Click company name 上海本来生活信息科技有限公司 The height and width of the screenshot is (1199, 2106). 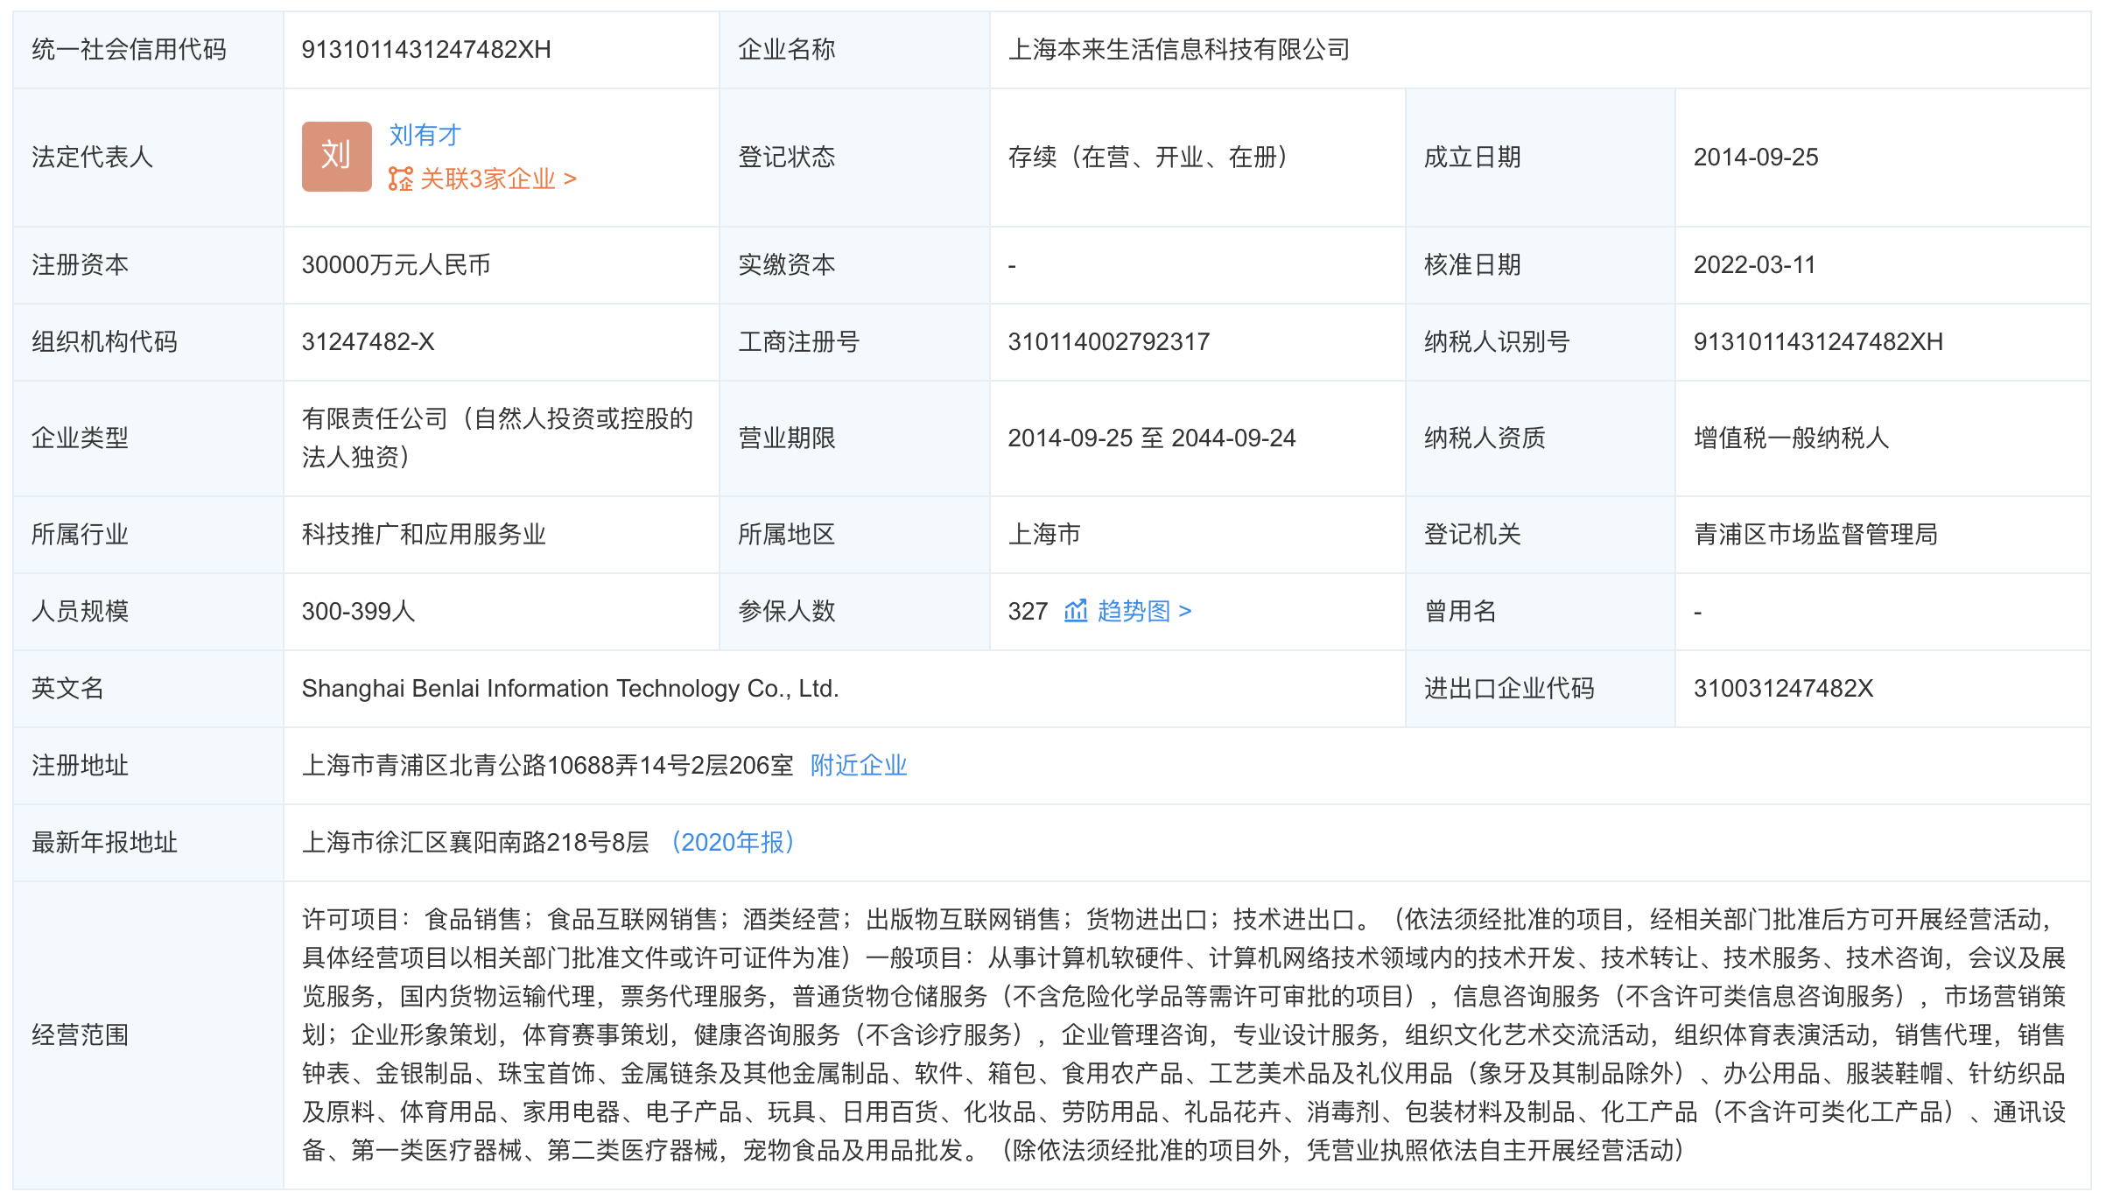pos(1178,50)
